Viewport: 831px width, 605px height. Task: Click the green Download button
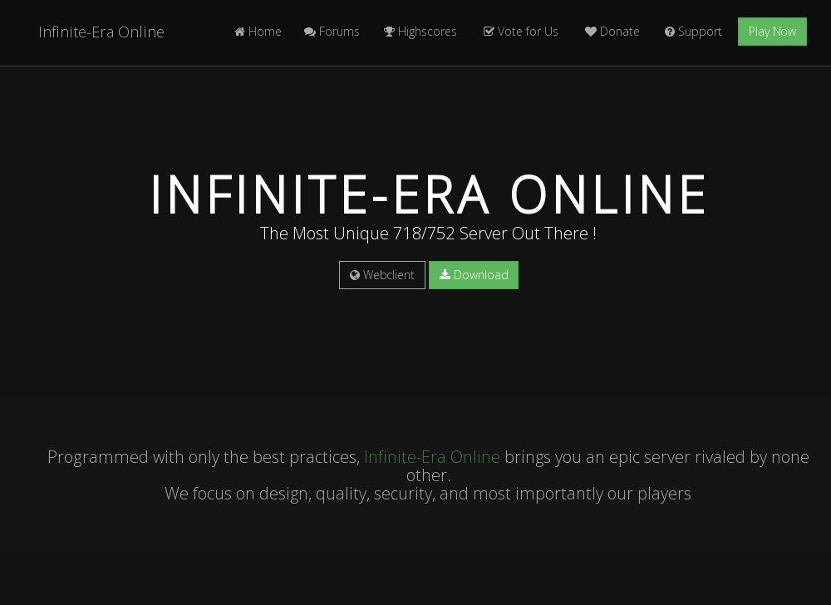(474, 275)
